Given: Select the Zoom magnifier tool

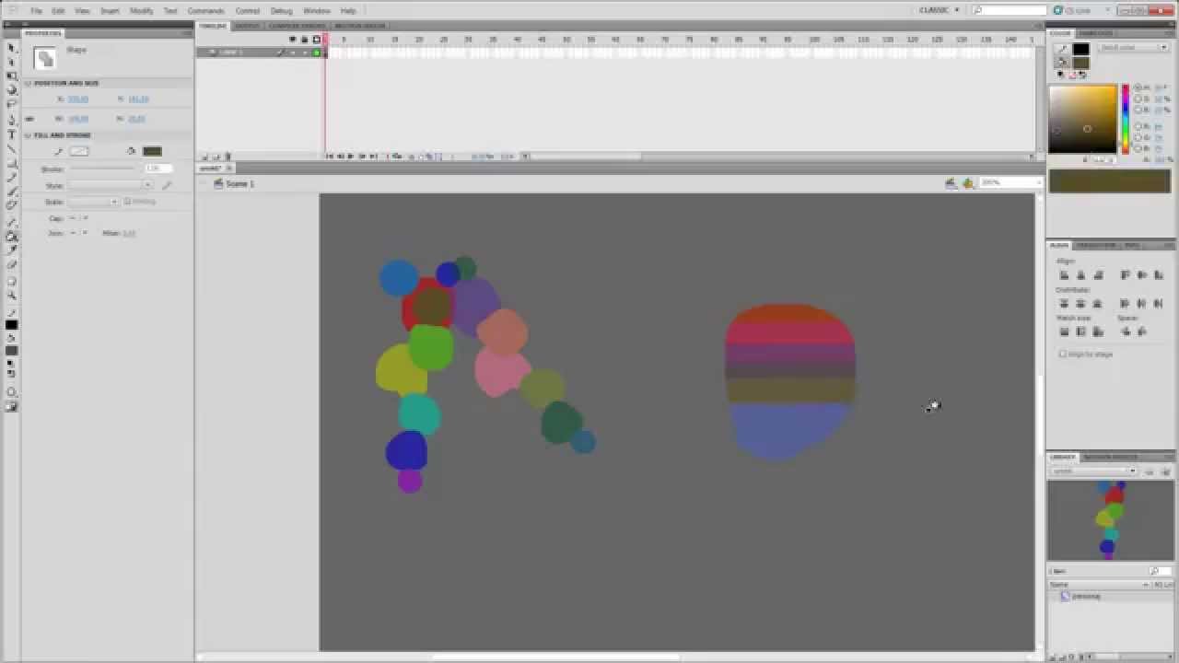Looking at the screenshot, I should (x=12, y=295).
